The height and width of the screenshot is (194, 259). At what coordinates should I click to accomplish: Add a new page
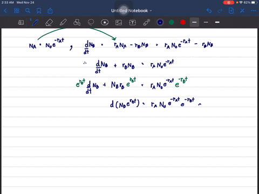click(x=231, y=11)
